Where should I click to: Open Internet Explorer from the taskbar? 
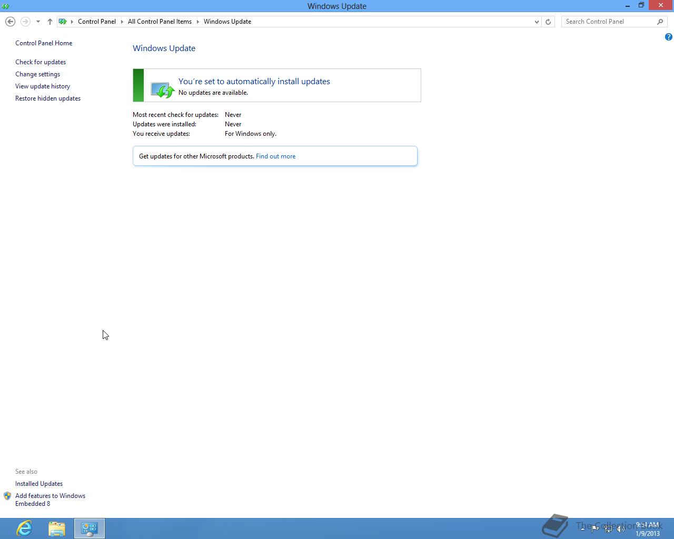point(24,528)
